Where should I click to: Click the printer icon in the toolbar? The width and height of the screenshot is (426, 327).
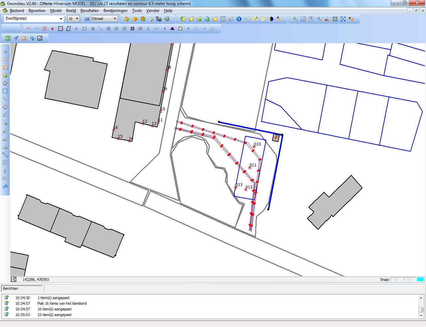[151, 19]
